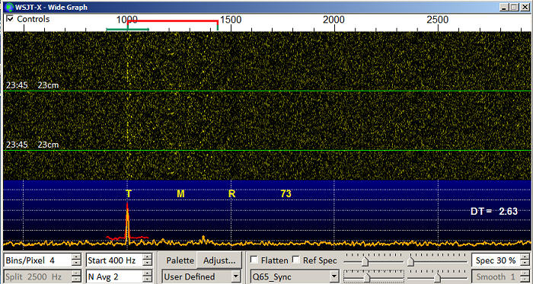This screenshot has width=533, height=284.
Task: Click the 1500 Hz mark on the frequency scale
Action: (231, 20)
